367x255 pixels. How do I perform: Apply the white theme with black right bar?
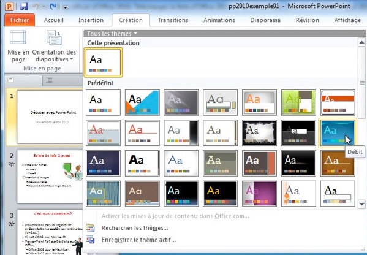pos(181,133)
